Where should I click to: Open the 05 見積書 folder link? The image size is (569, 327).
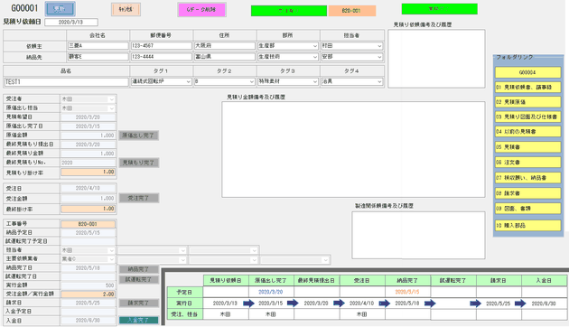tap(527, 147)
